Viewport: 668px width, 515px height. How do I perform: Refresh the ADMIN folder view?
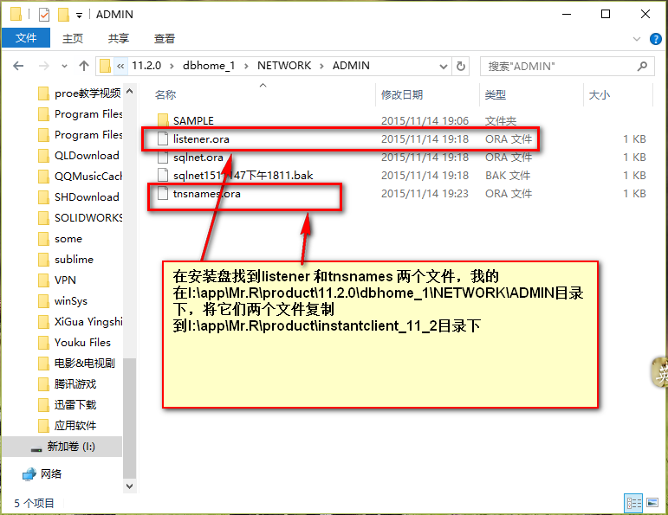point(461,67)
